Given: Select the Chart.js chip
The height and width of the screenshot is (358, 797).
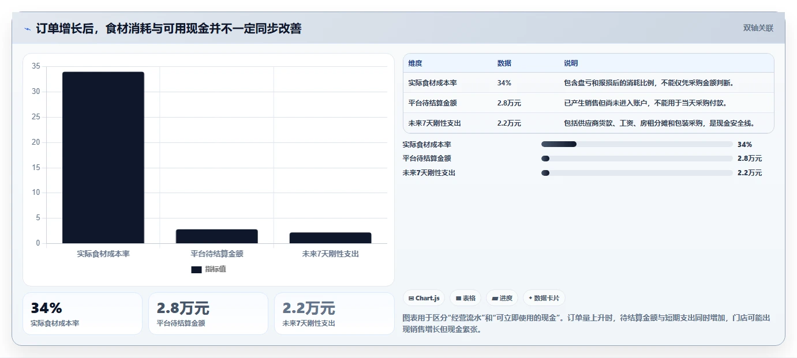Looking at the screenshot, I should coord(424,298).
